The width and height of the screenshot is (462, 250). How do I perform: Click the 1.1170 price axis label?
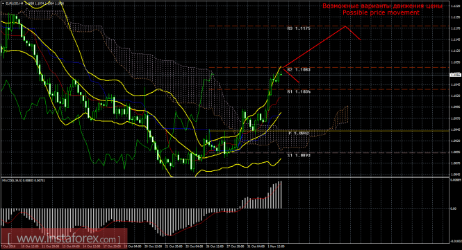[x=456, y=28]
